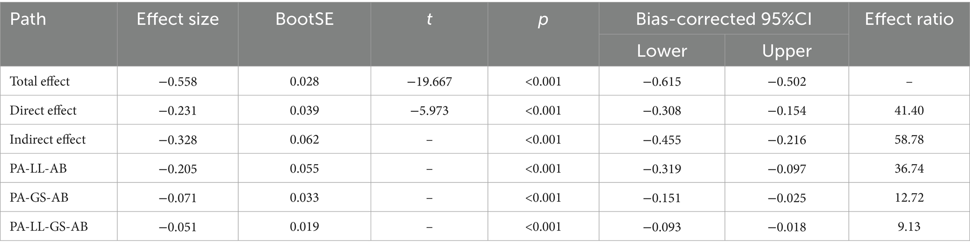Screen dimensions: 970x249
Task: Click the Path column header
Action: 28,20
